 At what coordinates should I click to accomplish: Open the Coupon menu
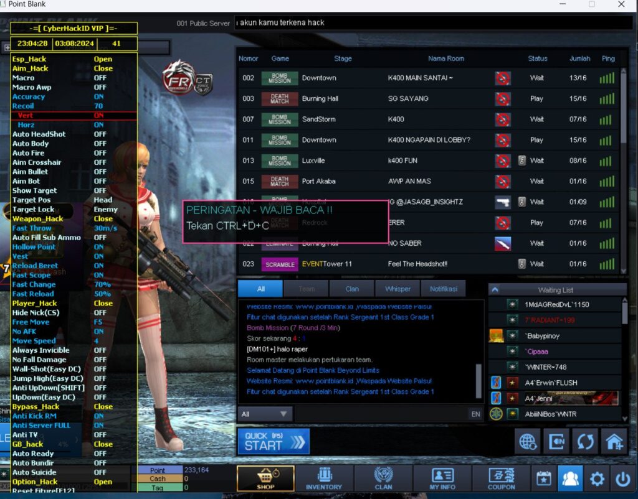click(x=501, y=478)
